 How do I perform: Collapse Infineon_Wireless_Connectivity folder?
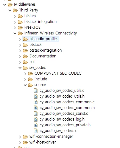tap(15, 33)
